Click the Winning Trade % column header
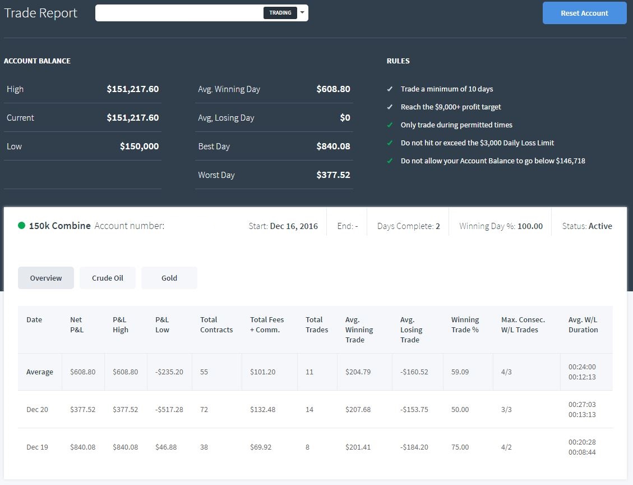Screen dimensions: 633x485 click(465, 324)
